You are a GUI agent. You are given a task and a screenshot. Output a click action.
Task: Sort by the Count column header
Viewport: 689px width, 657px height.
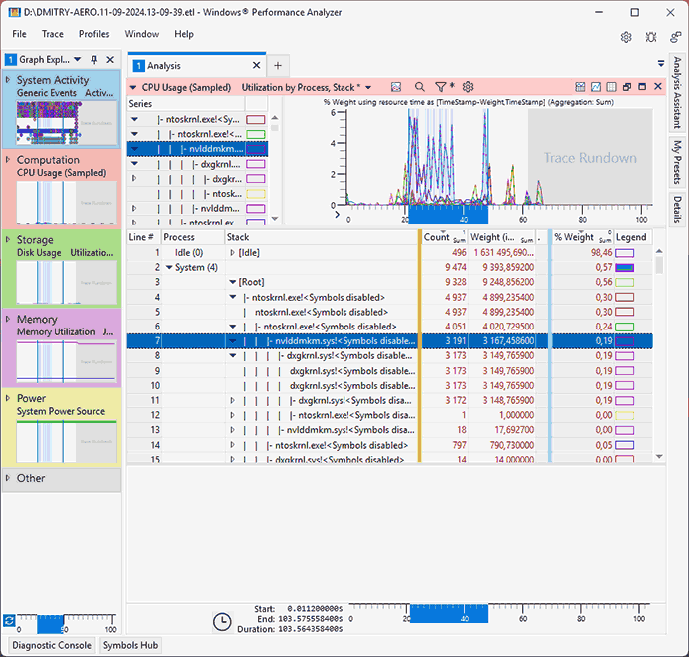pyautogui.click(x=444, y=237)
